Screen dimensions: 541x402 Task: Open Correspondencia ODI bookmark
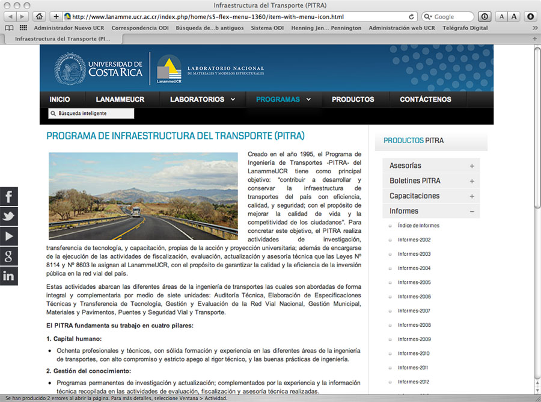pyautogui.click(x=140, y=28)
